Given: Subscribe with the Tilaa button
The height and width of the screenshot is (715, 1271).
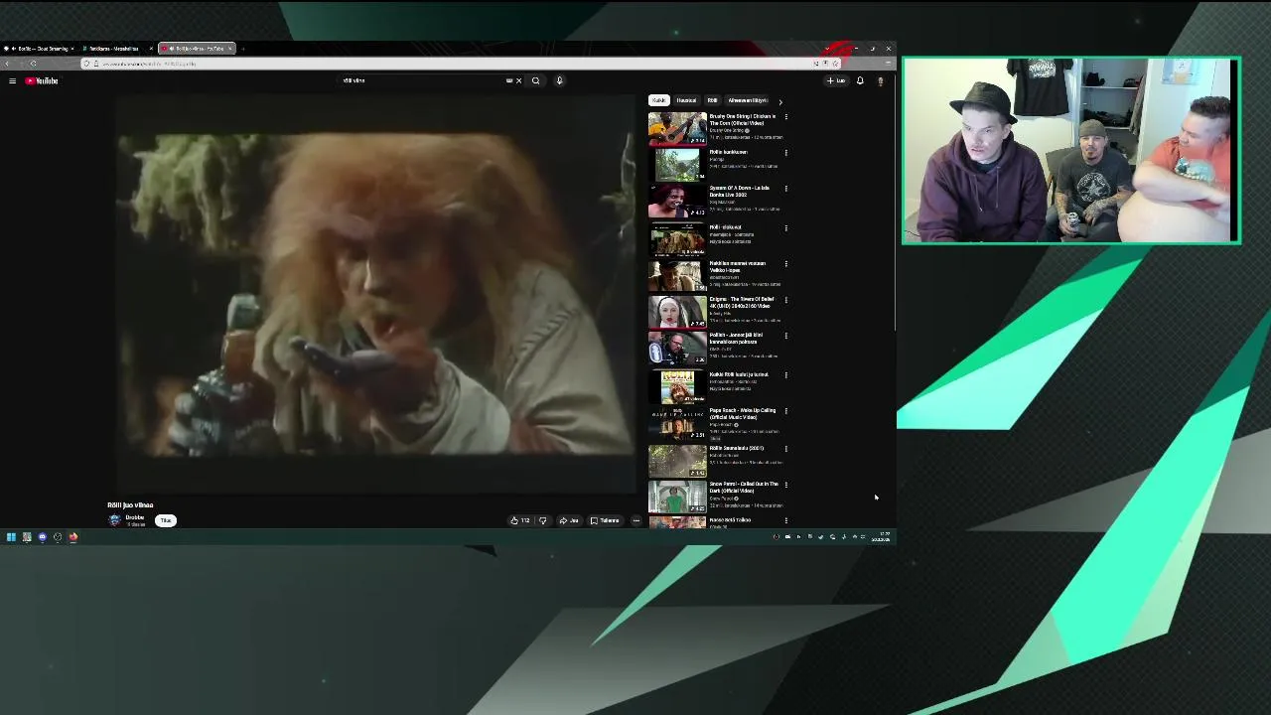Looking at the screenshot, I should [x=166, y=520].
